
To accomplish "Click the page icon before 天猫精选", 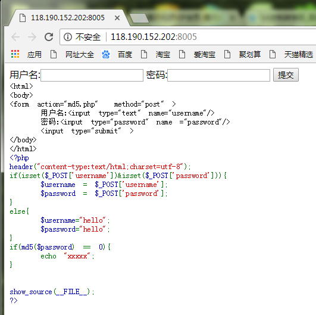I will coord(273,54).
